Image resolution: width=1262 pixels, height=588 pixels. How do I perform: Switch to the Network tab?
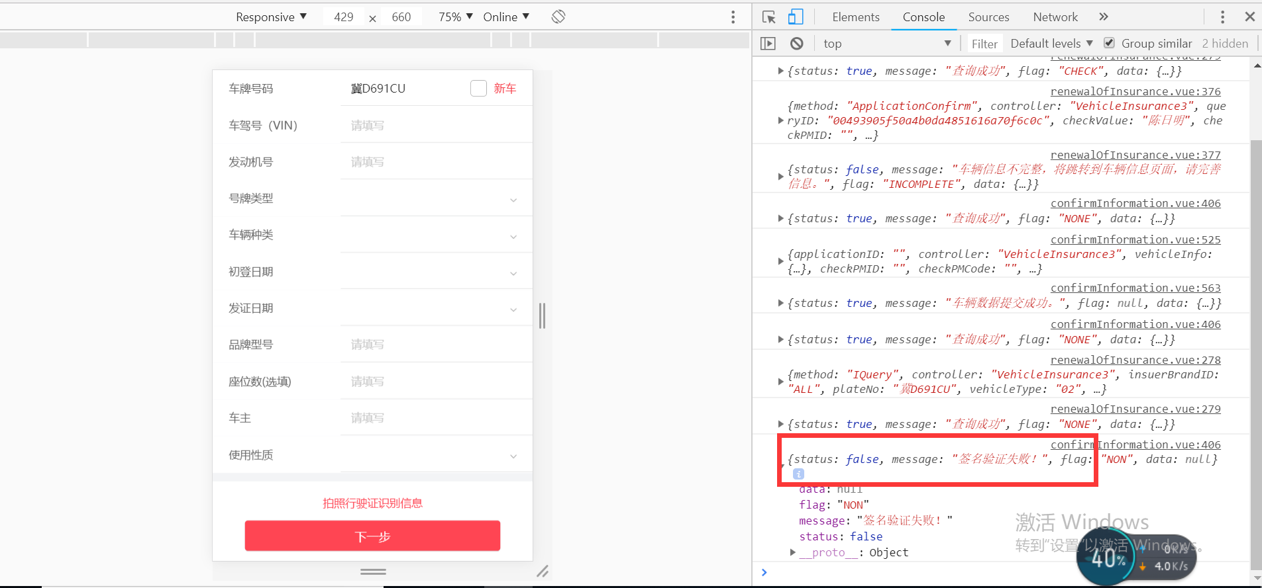1055,17
